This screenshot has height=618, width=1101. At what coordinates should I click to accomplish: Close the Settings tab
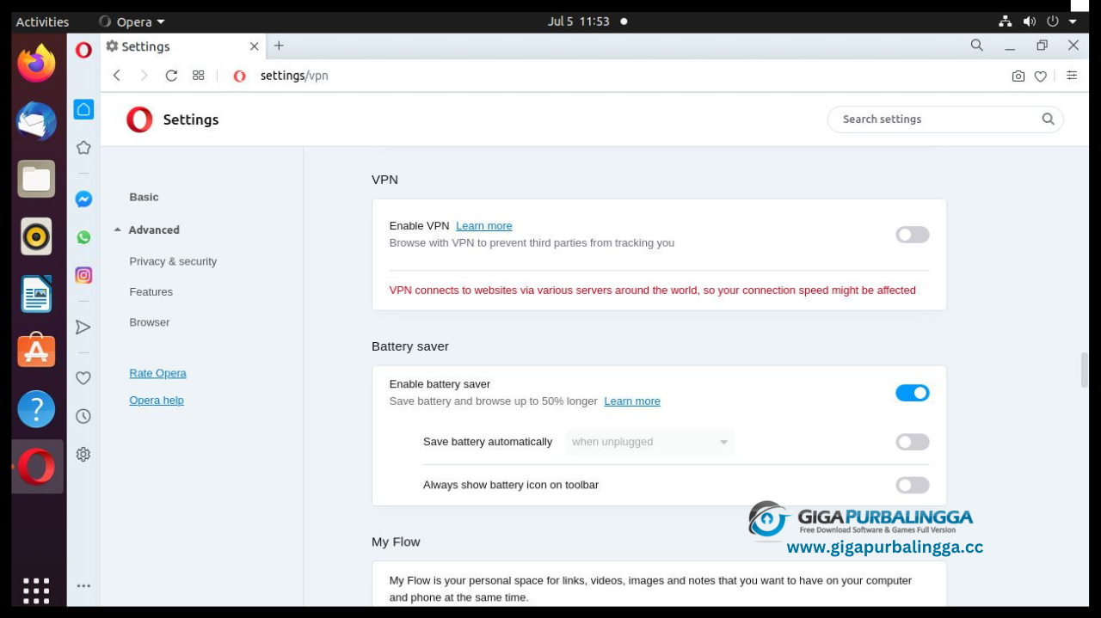[254, 46]
